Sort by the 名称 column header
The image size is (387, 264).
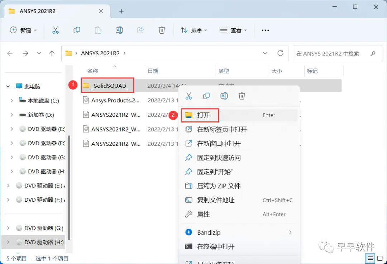pos(93,71)
